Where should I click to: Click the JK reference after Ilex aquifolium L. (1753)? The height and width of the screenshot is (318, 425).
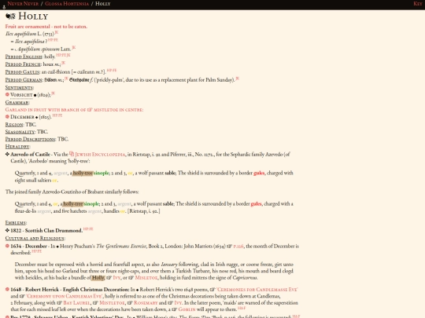(x=57, y=32)
